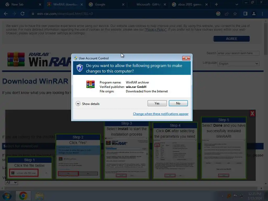
Task: Click the Action Center flag tray icon
Action: (235, 196)
